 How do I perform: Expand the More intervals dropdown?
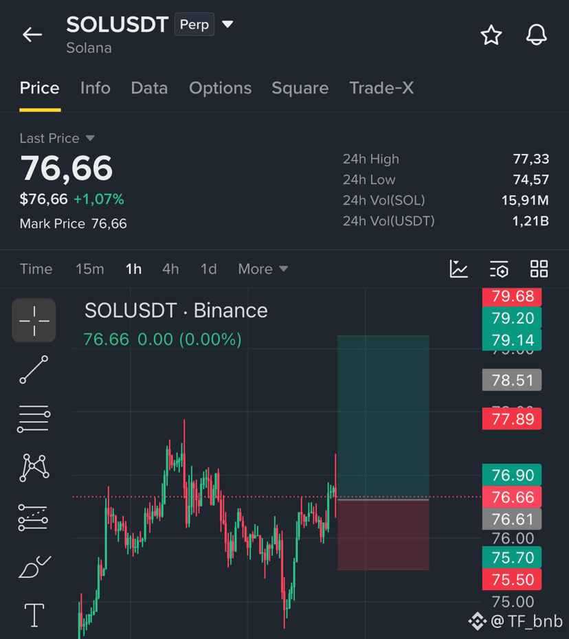(263, 269)
